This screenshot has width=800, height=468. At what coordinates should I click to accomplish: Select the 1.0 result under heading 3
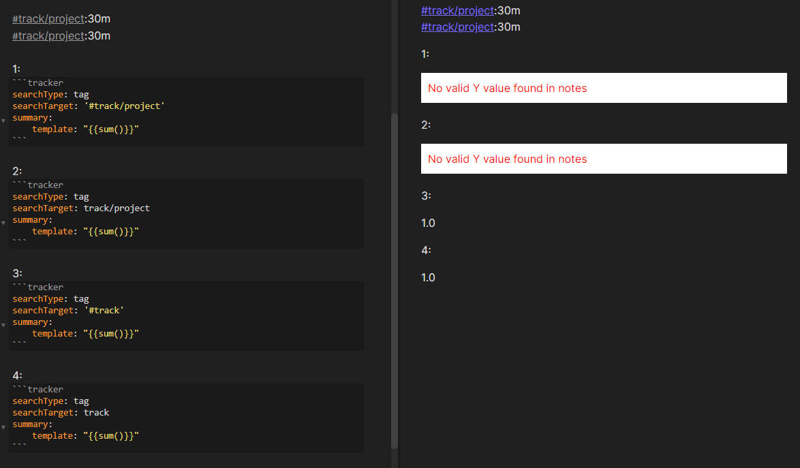pos(427,223)
